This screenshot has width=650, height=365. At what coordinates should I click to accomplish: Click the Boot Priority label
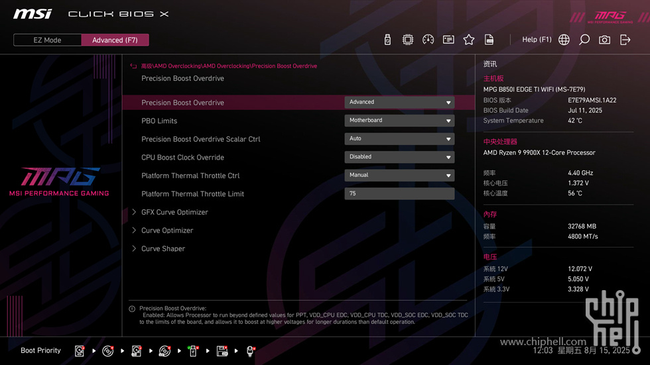40,350
